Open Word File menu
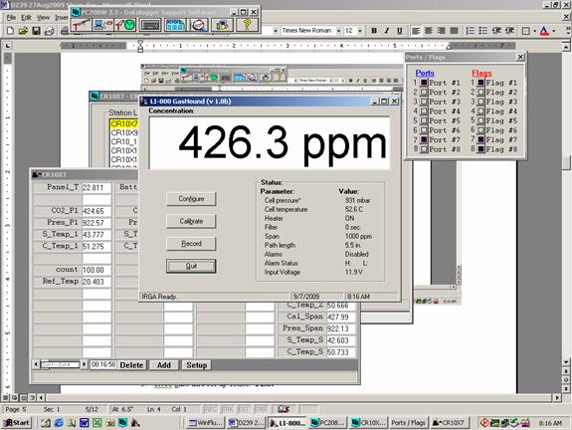 [11, 17]
